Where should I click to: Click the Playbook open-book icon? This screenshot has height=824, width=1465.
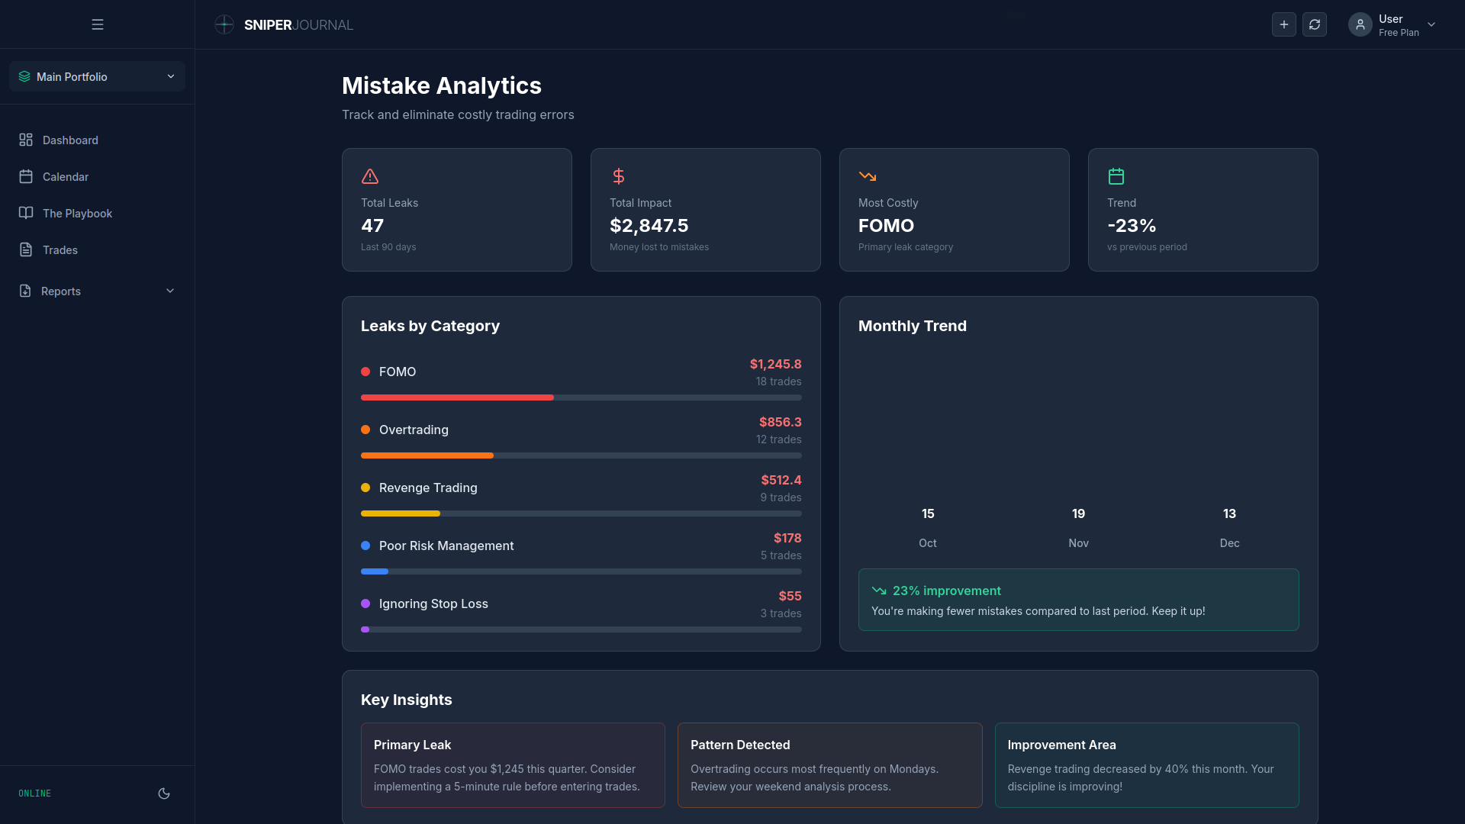coord(26,213)
